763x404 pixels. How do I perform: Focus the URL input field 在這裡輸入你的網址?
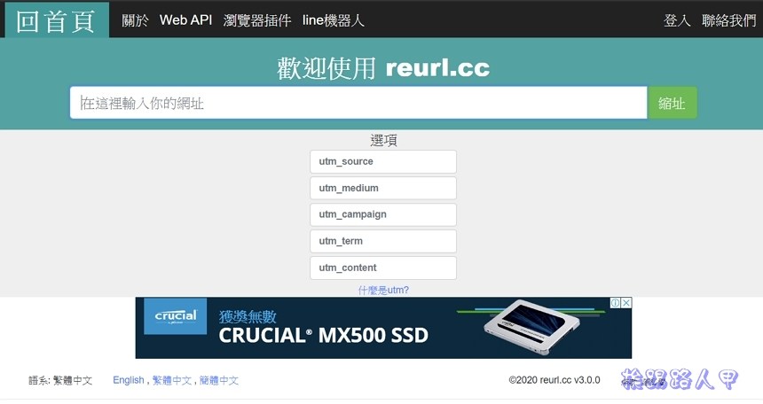[358, 103]
